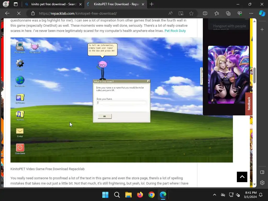This screenshot has width=268, height=201.
Task: Close the kinito pet search tab
Action: coord(81,4)
